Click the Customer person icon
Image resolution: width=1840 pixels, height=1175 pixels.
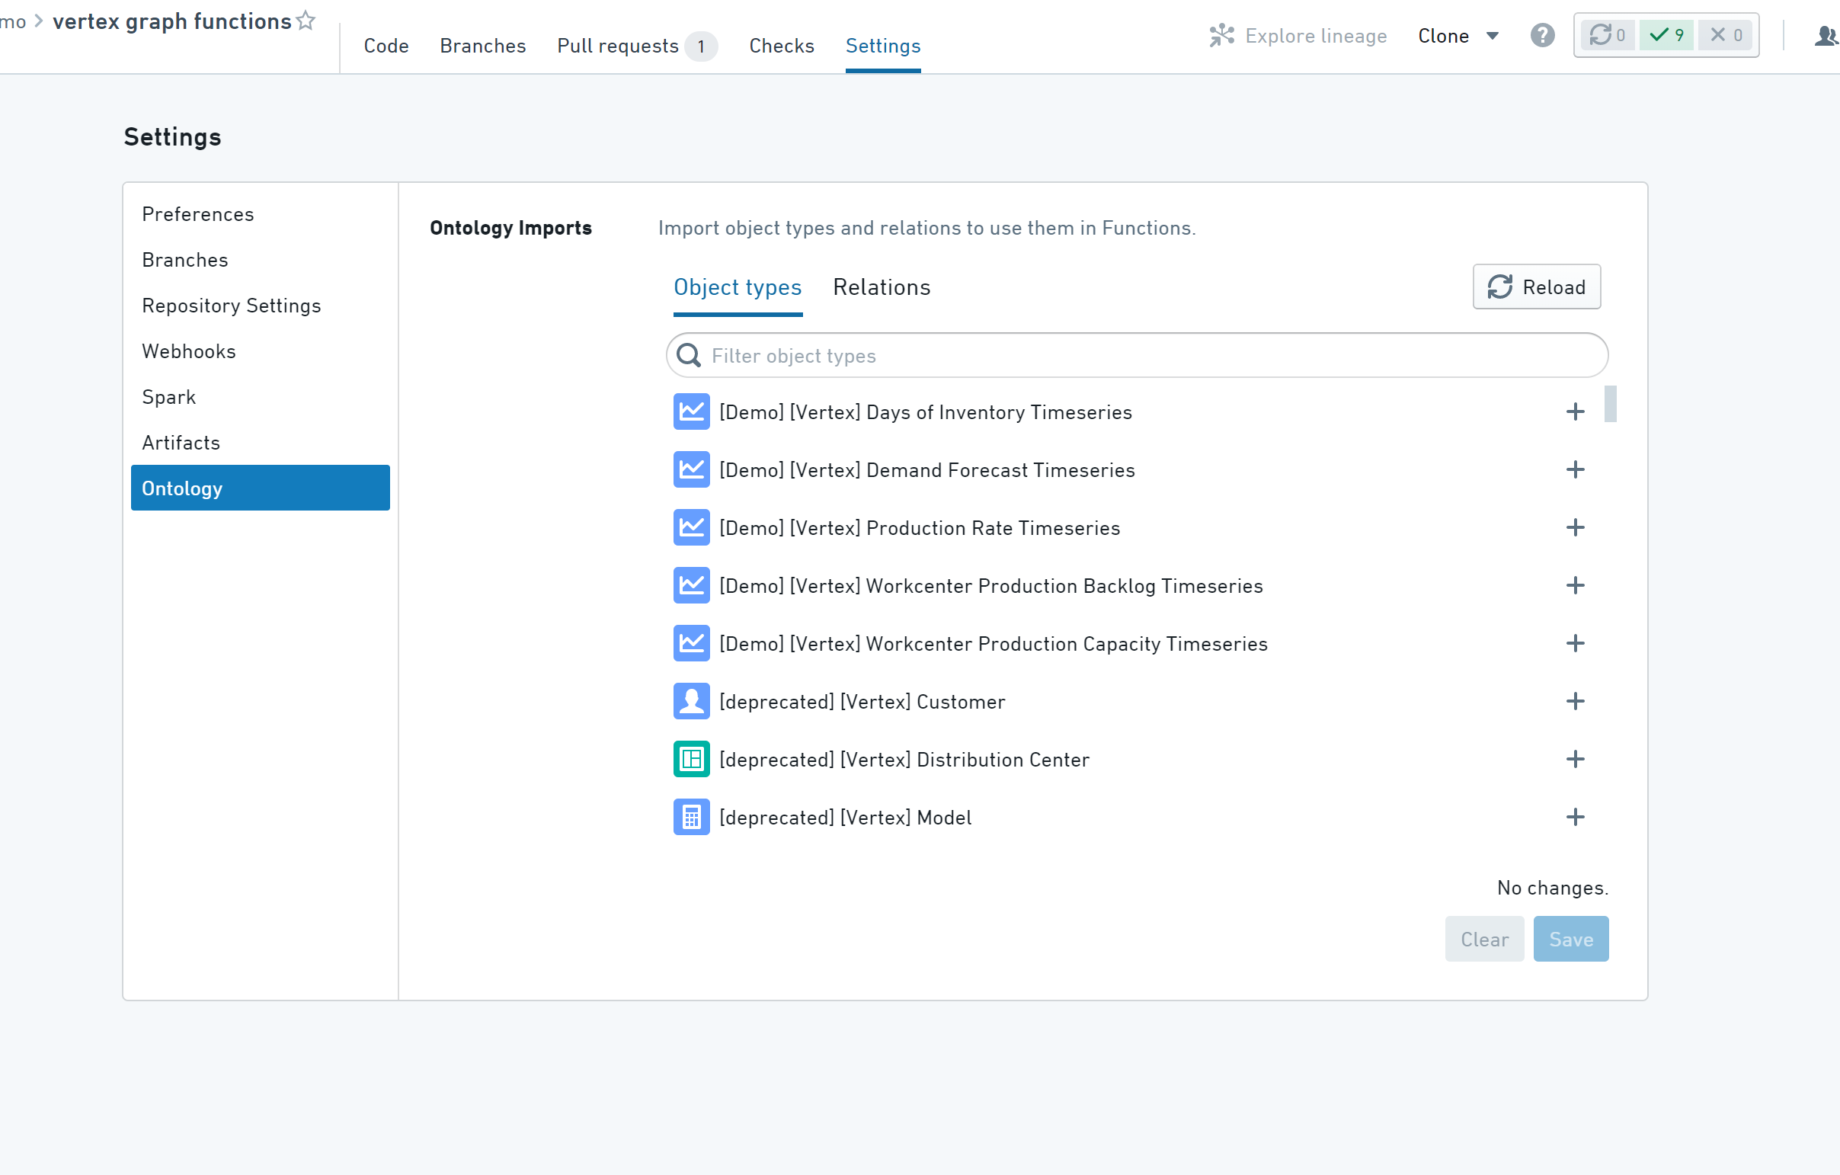692,701
